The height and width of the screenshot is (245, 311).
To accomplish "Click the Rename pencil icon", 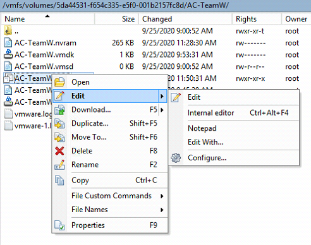I will (x=59, y=165).
